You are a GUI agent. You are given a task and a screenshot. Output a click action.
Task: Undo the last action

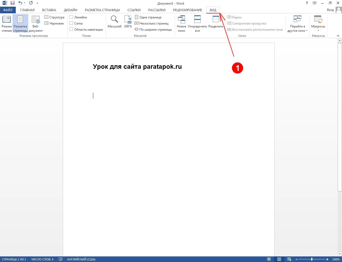(20, 3)
